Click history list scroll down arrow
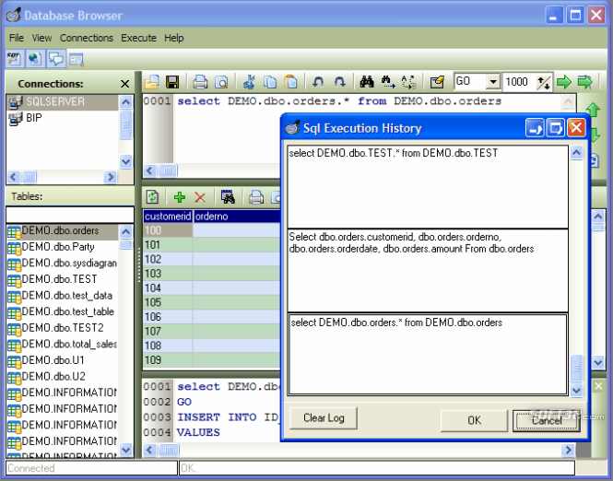This screenshot has height=481, width=613. [577, 390]
